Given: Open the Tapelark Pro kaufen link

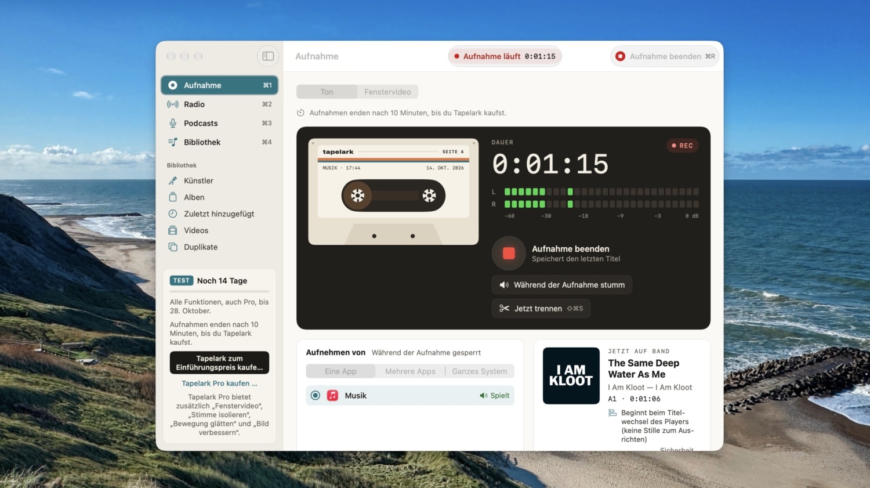Looking at the screenshot, I should click(x=219, y=384).
